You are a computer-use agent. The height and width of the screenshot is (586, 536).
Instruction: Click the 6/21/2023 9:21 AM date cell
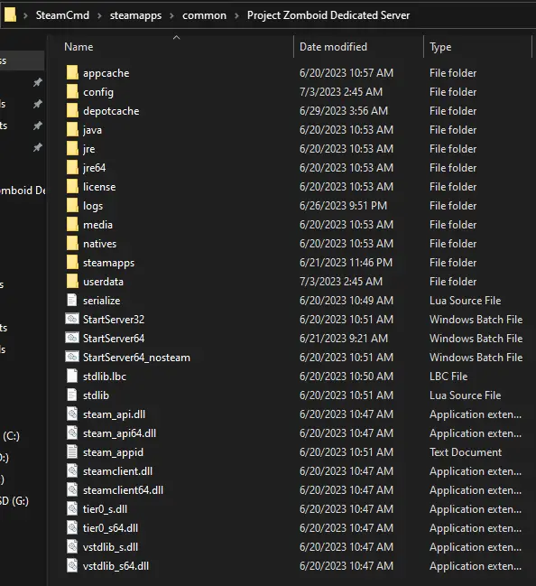[x=344, y=339]
